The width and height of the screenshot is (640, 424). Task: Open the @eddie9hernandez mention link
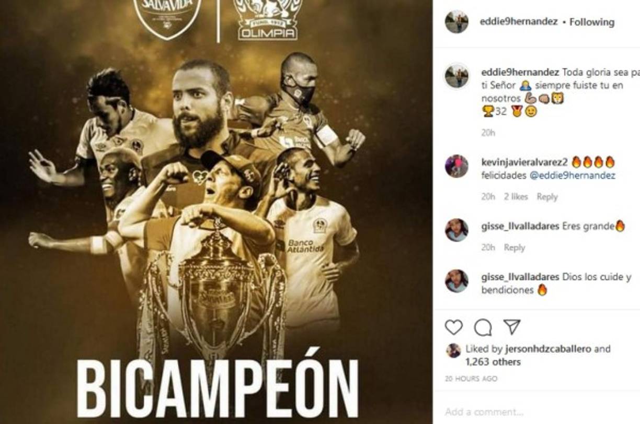pos(572,176)
